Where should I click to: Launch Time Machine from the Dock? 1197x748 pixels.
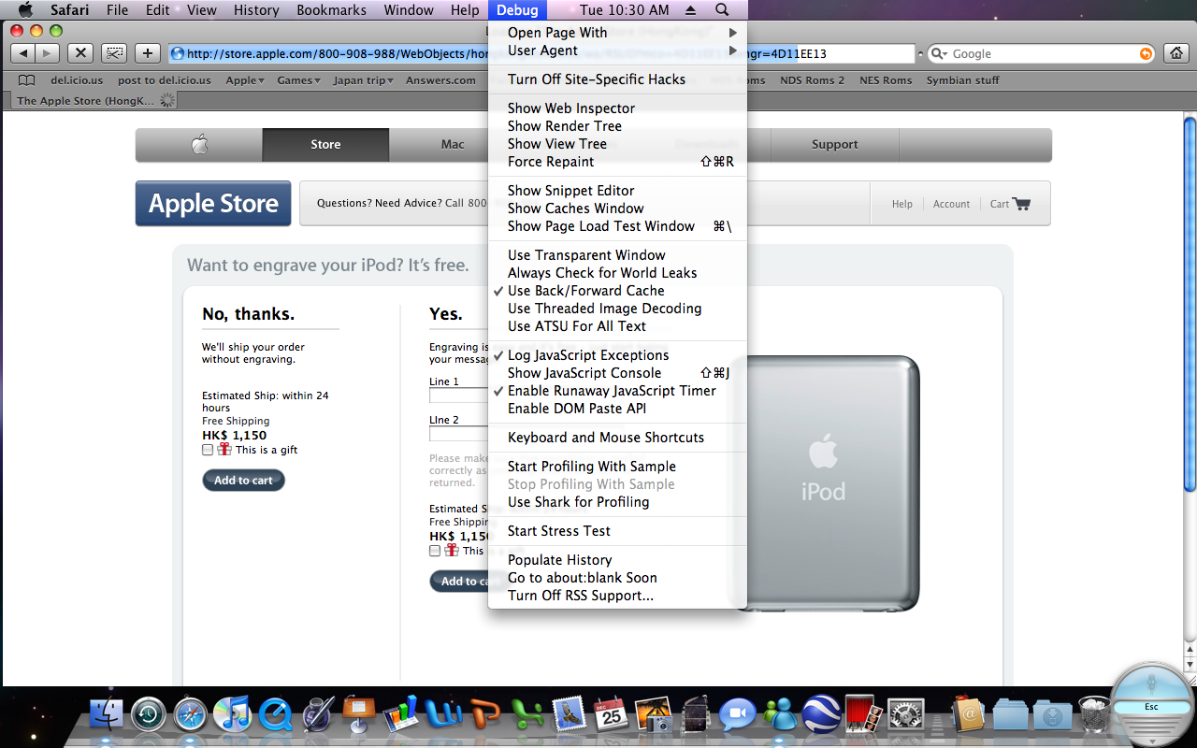pyautogui.click(x=150, y=715)
